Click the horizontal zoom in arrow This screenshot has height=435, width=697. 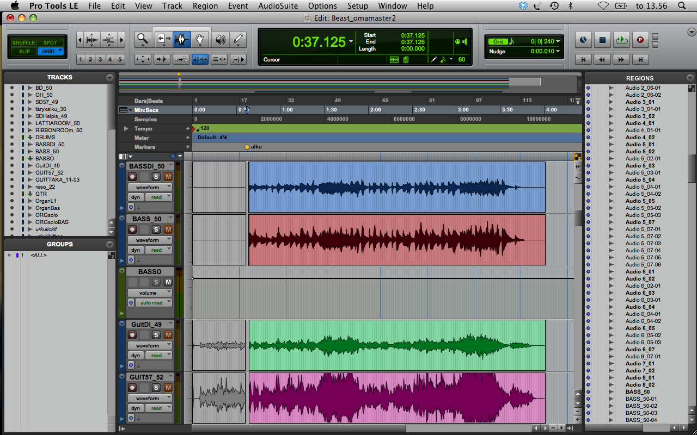[121, 39]
